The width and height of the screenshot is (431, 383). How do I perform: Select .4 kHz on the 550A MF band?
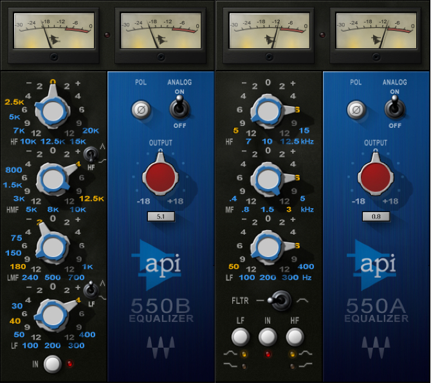tap(233, 199)
